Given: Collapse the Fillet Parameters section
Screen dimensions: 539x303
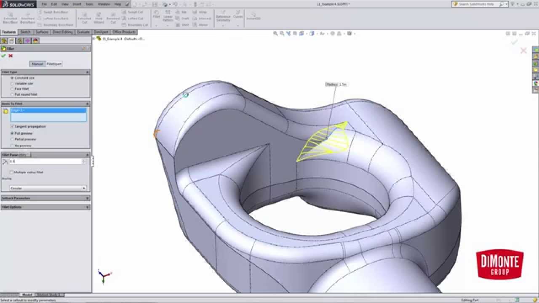Looking at the screenshot, I should coord(88,154).
